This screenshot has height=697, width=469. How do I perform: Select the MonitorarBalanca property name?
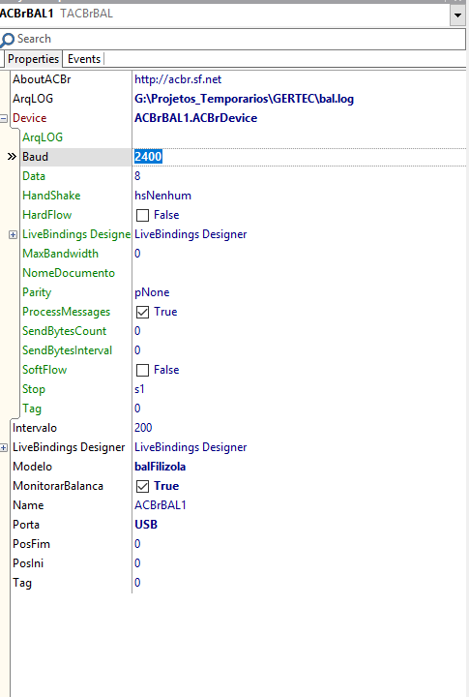58,486
